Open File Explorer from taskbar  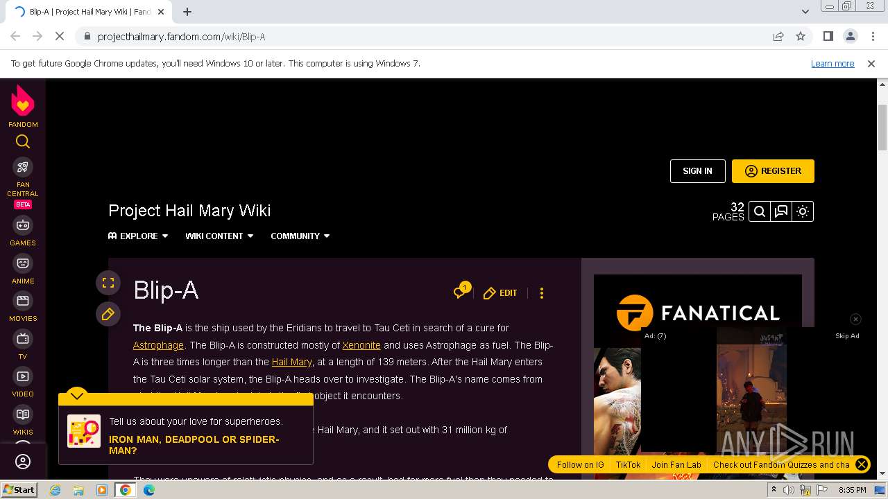click(78, 490)
